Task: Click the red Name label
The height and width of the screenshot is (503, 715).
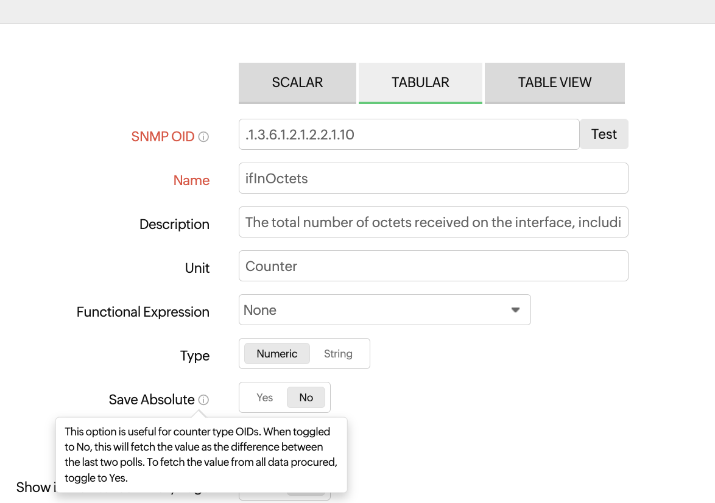Action: (x=191, y=180)
